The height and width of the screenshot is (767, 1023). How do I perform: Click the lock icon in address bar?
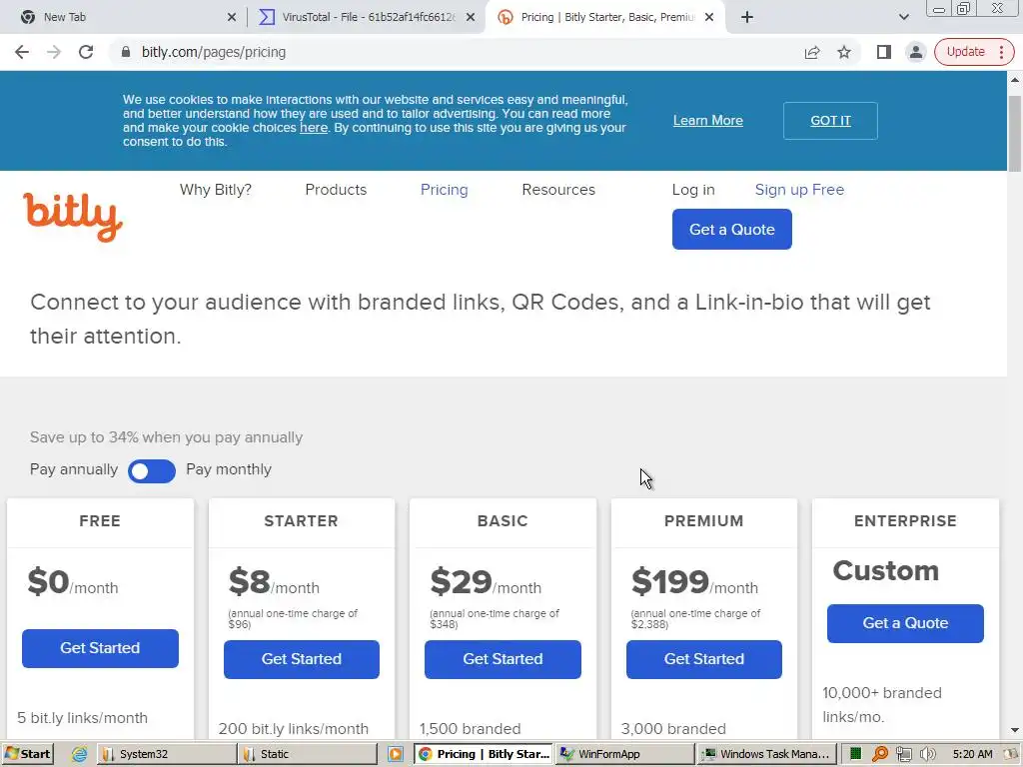[x=126, y=52]
